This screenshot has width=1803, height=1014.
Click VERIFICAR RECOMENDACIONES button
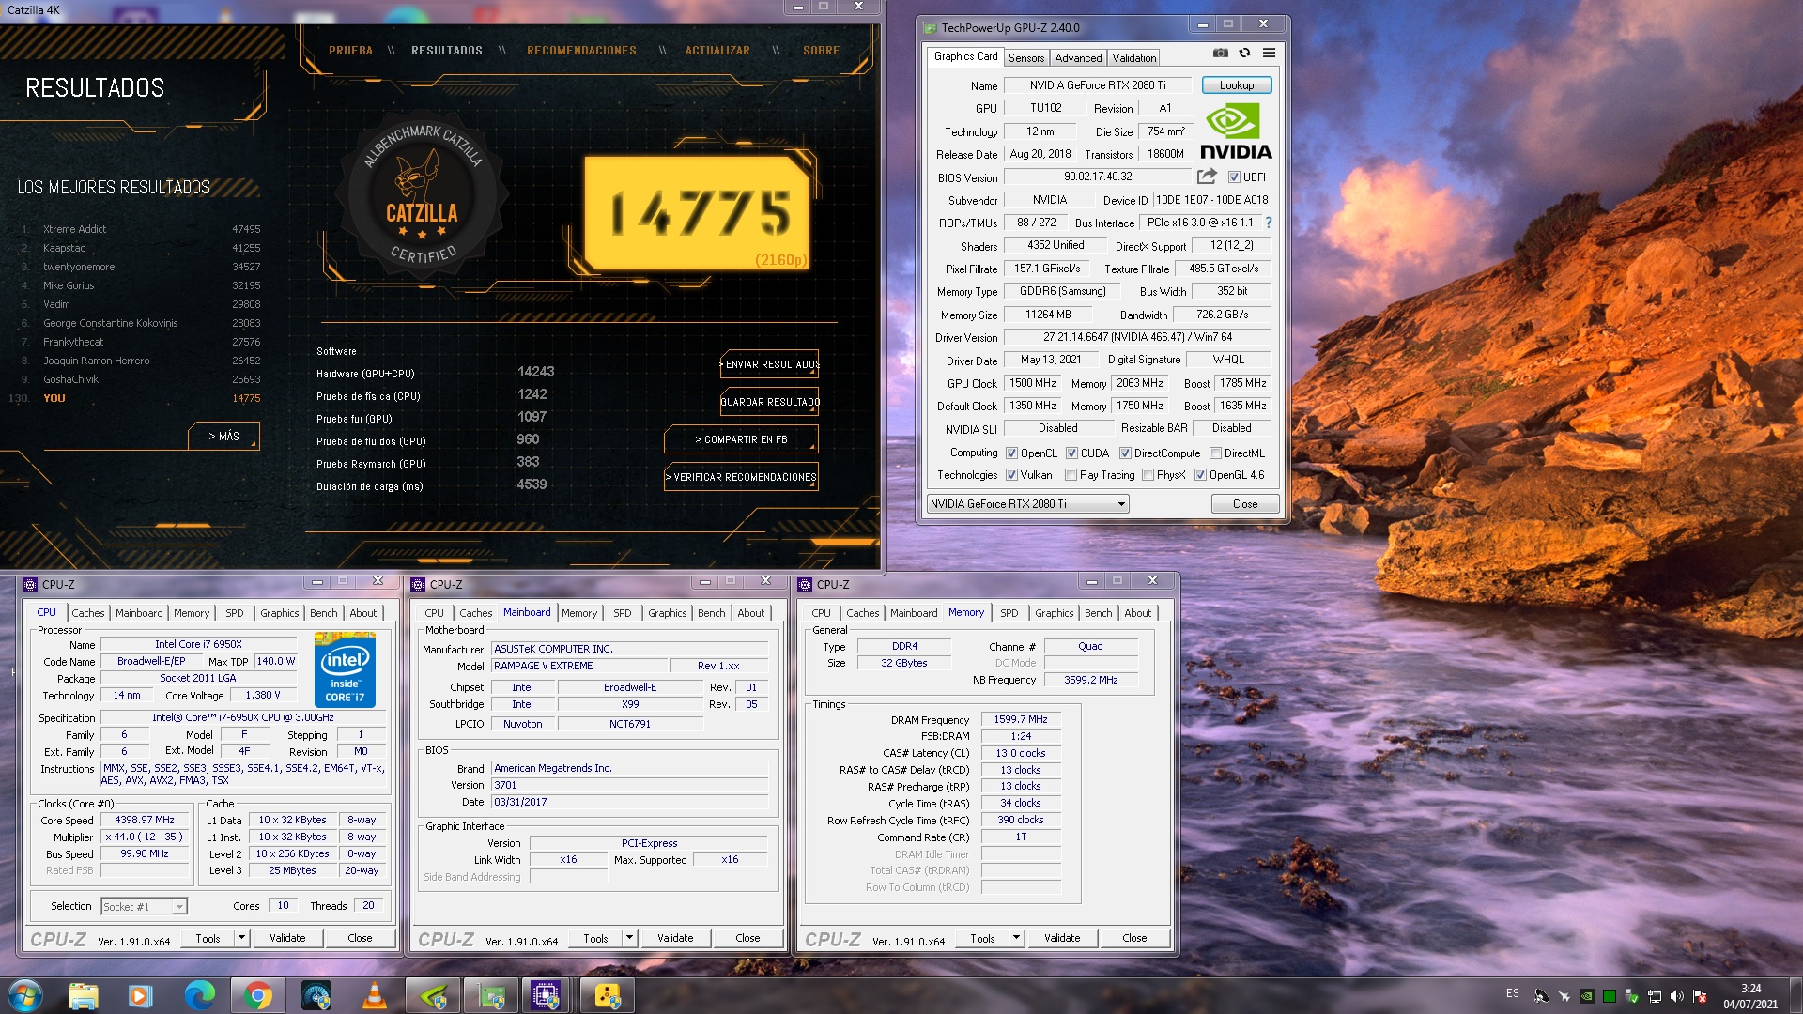[741, 477]
